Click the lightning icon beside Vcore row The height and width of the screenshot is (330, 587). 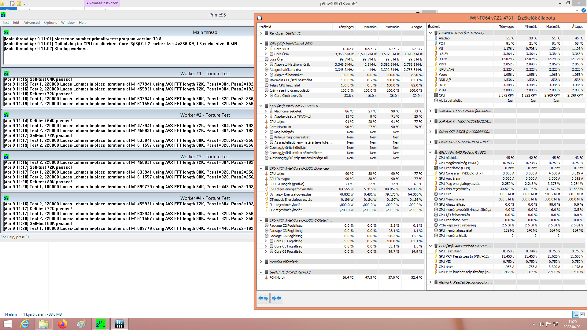pos(436,75)
